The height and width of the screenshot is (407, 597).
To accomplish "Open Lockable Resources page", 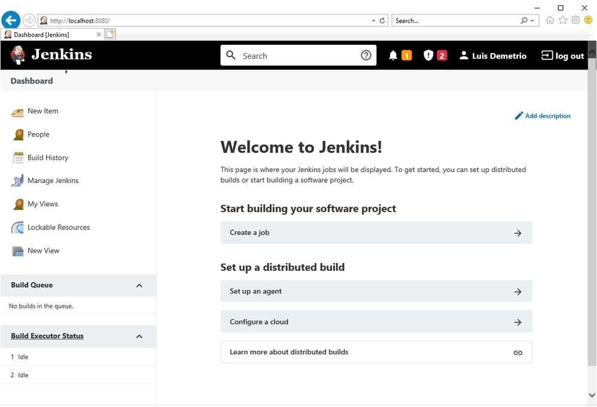I will [x=59, y=228].
